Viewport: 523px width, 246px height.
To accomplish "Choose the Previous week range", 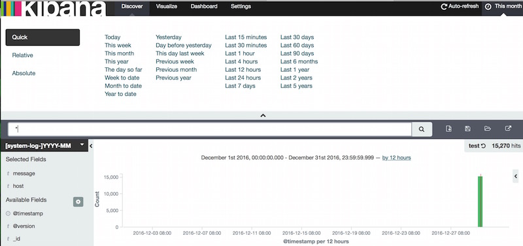I will click(x=175, y=61).
